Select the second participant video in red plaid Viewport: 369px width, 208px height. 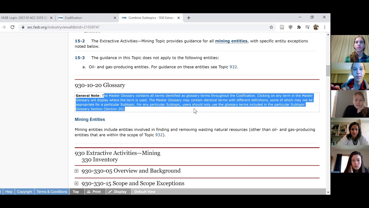pos(350,77)
